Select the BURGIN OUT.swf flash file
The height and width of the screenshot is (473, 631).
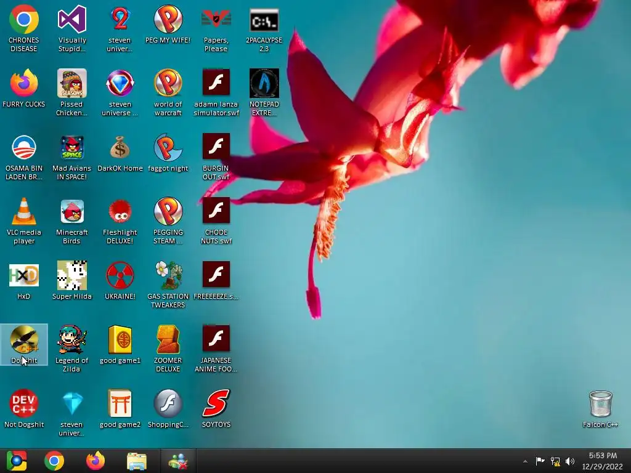216,156
